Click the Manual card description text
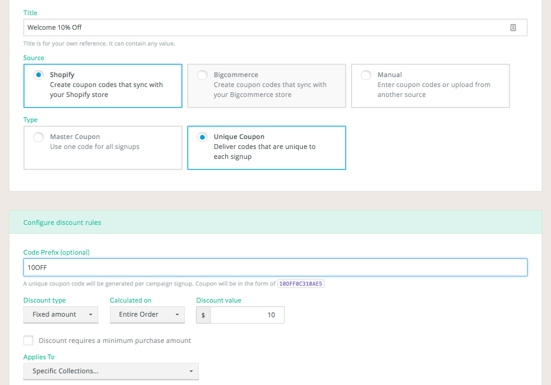Image resolution: width=551 pixels, height=385 pixels. (433, 89)
